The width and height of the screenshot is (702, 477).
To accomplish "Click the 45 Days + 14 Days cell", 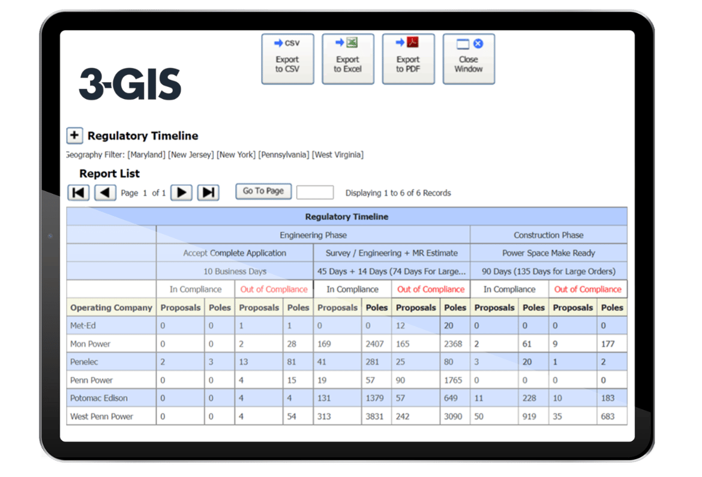I will click(x=392, y=271).
